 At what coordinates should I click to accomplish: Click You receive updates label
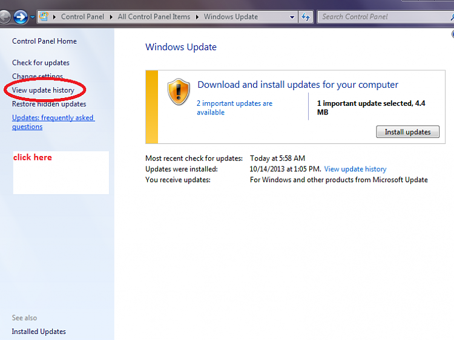point(178,180)
